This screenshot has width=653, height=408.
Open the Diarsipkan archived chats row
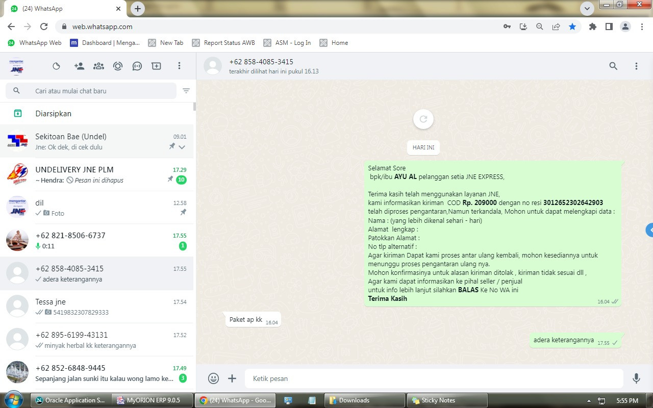tap(97, 114)
